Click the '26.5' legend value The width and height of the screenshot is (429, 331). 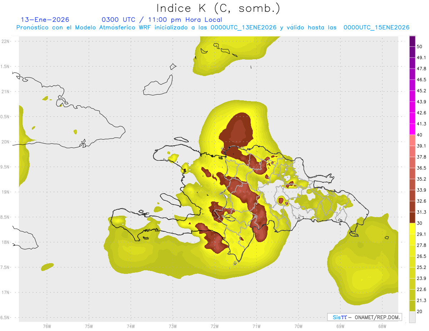coord(421,256)
